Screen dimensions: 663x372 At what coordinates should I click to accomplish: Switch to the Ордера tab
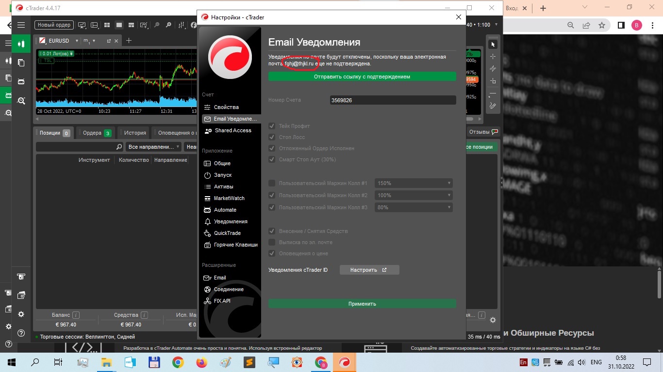tap(95, 133)
